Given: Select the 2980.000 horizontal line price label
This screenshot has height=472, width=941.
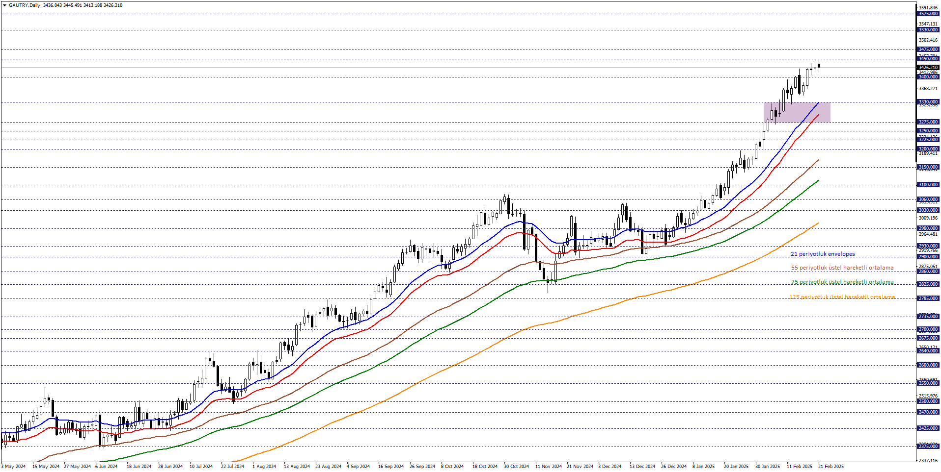Looking at the screenshot, I should tap(928, 228).
